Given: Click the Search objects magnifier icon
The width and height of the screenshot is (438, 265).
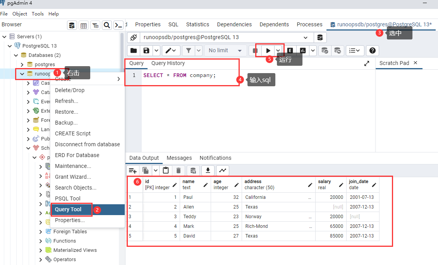Looking at the screenshot, I should pos(107,25).
